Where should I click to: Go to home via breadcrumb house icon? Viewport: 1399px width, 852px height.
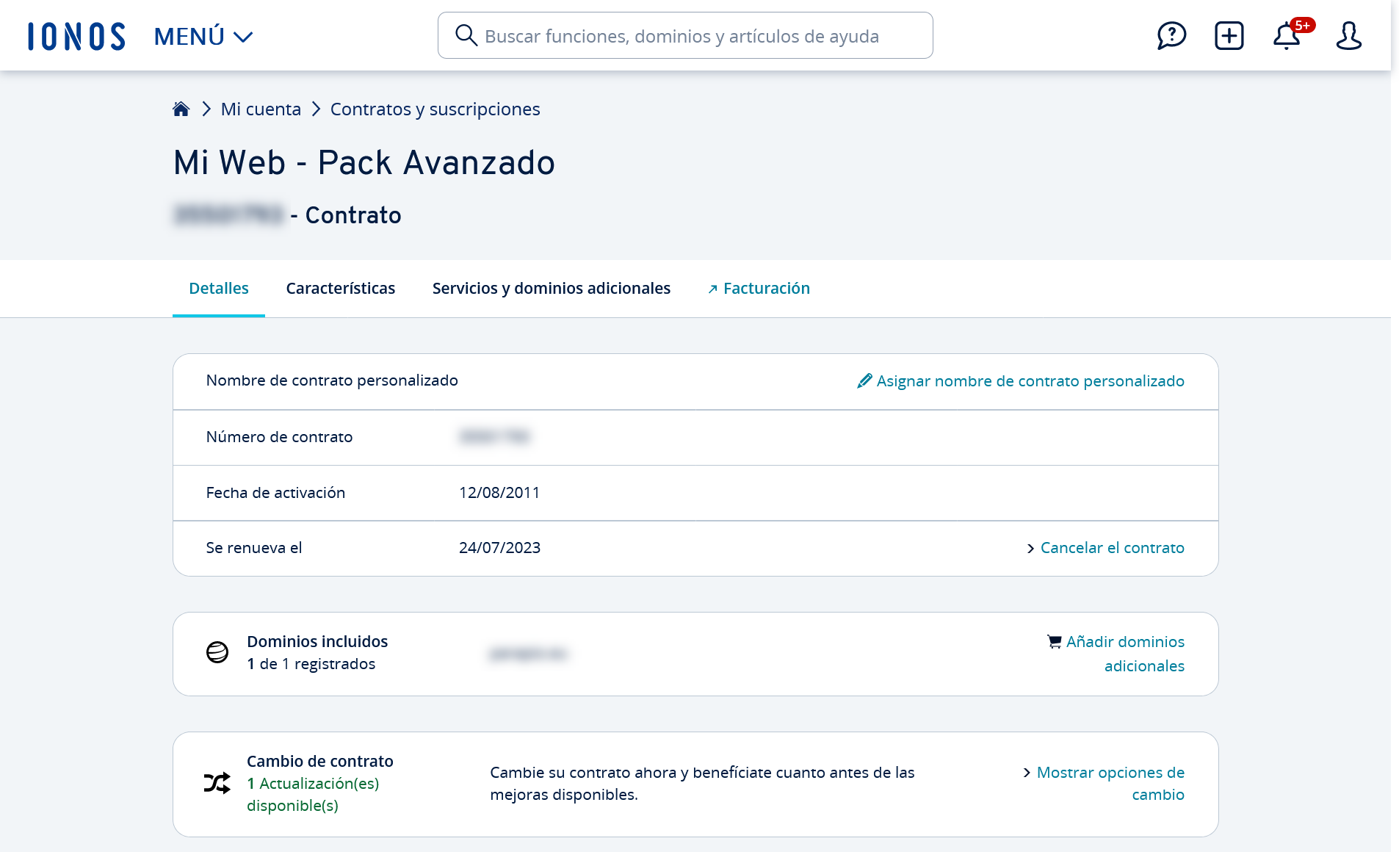click(181, 109)
